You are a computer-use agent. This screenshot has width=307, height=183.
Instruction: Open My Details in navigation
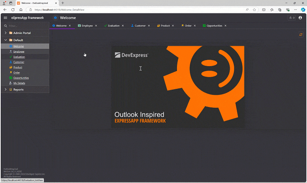[x=19, y=83]
